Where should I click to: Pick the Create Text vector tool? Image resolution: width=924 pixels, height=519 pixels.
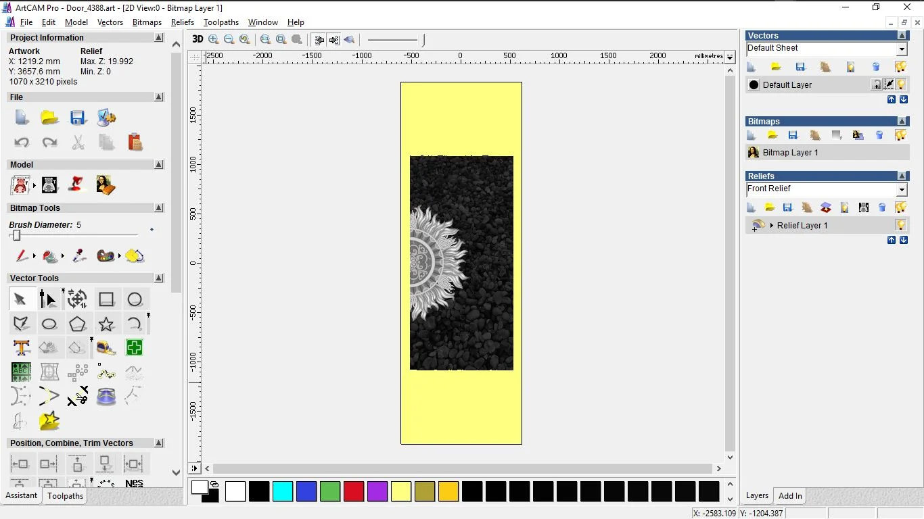click(x=21, y=348)
